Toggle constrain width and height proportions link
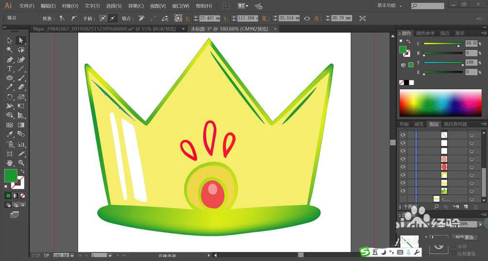This screenshot has width=488, height=261. (307, 18)
